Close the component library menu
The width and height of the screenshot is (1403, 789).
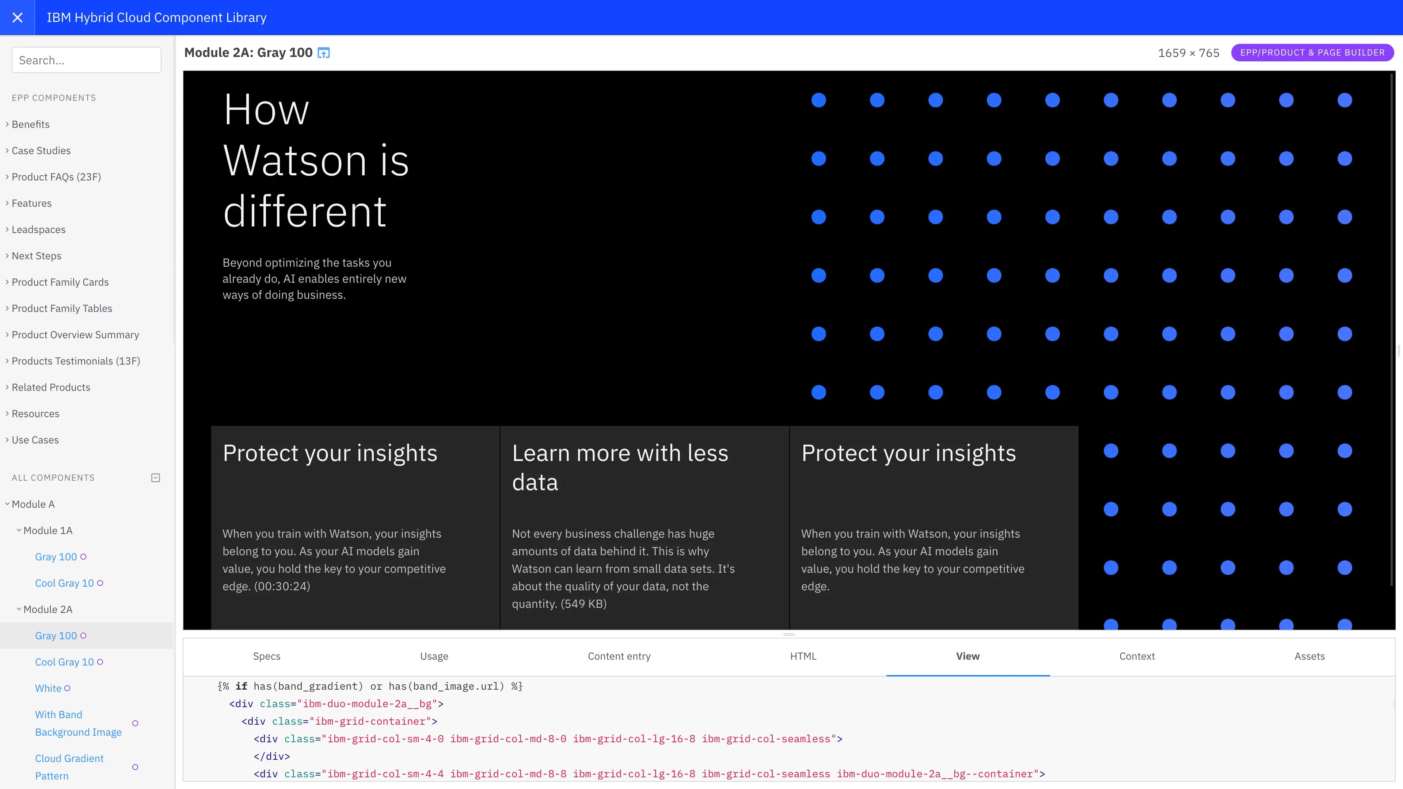[18, 18]
